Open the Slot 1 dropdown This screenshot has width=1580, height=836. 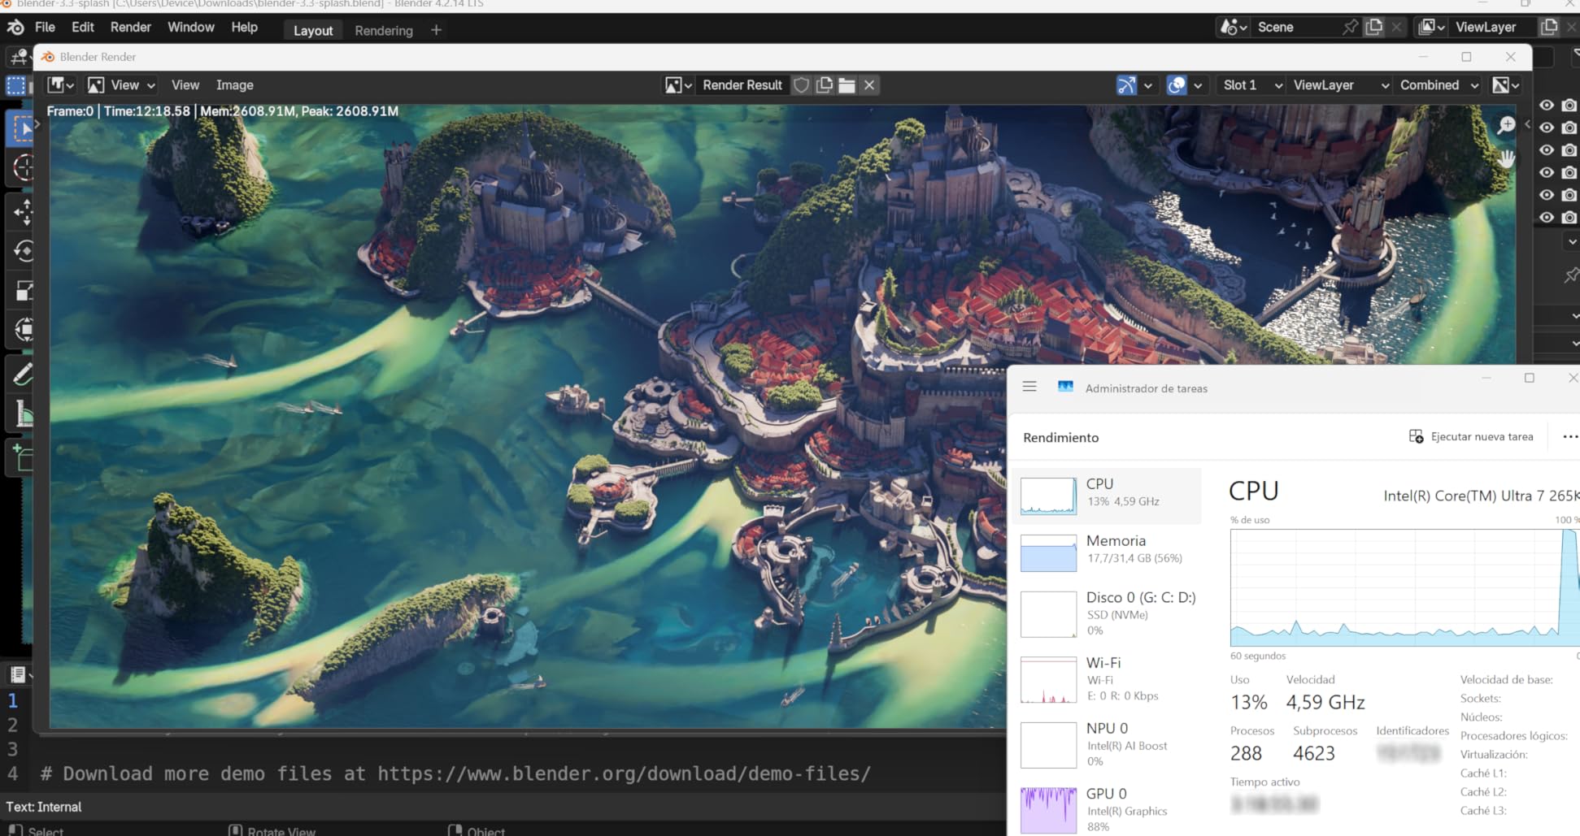1252,85
